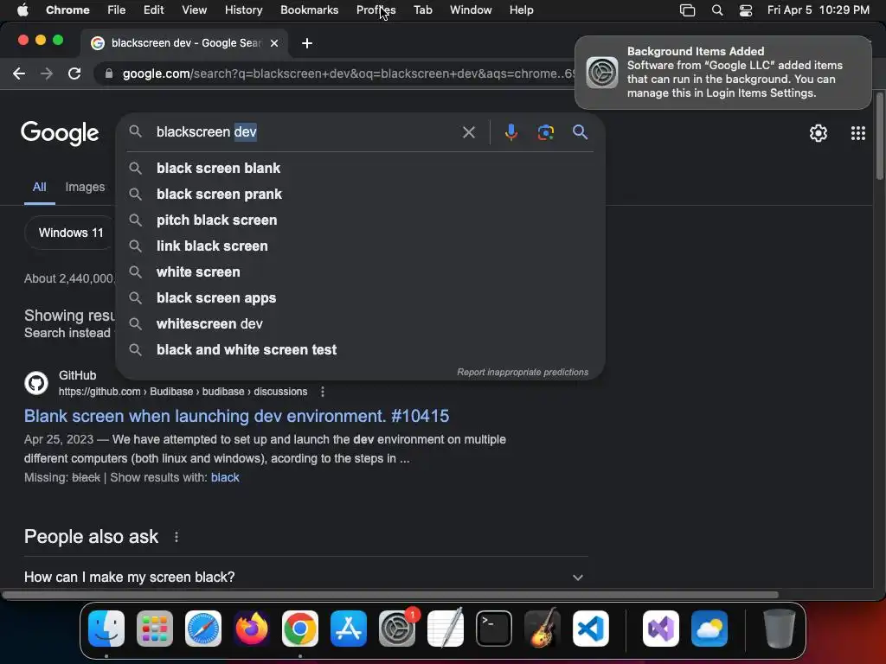Launch GarageBand from the Dock
886x664 pixels.
click(x=542, y=628)
